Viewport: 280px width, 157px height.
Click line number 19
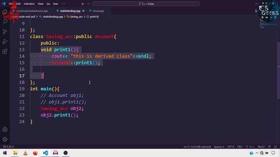point(22,89)
